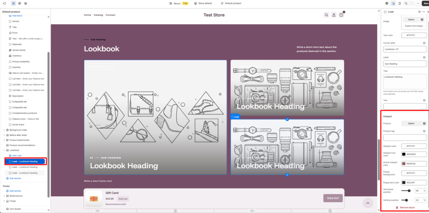Click the back-to-top arrow button

368,203
